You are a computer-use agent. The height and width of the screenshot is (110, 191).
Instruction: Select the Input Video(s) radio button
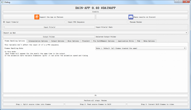pyautogui.click(x=4, y=22)
